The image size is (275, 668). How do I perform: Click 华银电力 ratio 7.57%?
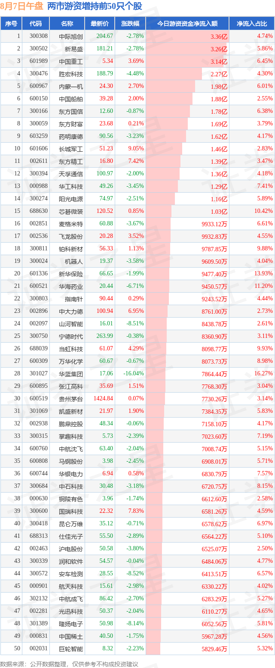click(265, 474)
